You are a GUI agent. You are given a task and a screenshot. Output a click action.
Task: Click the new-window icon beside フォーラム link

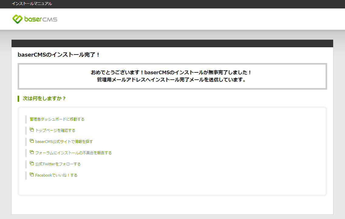coord(32,152)
